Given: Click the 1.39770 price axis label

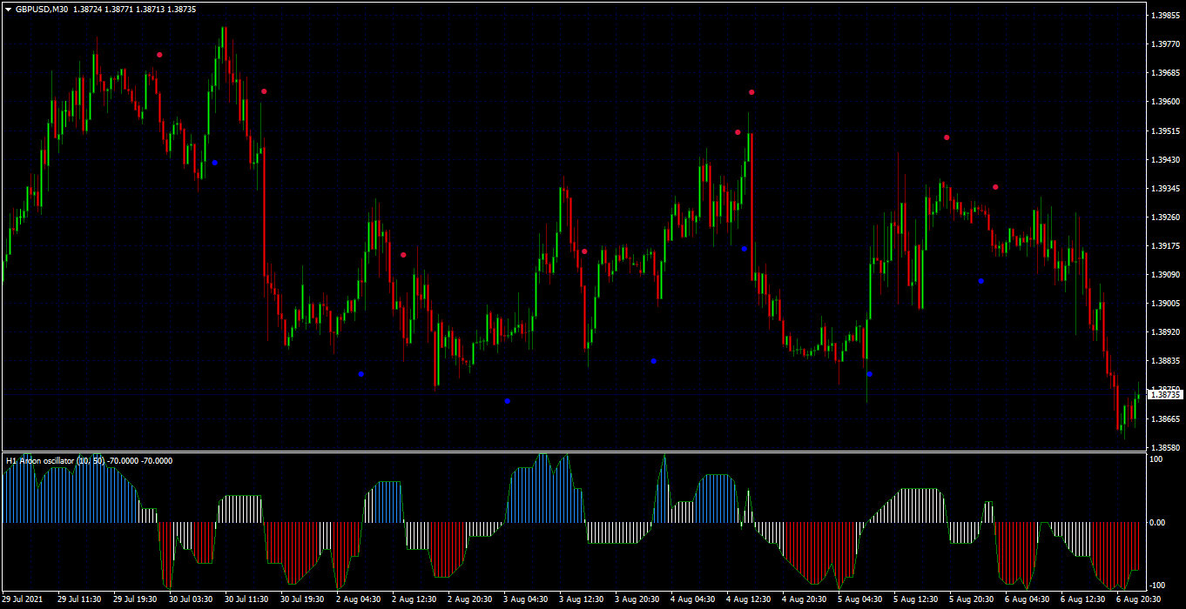Looking at the screenshot, I should 1165,44.
